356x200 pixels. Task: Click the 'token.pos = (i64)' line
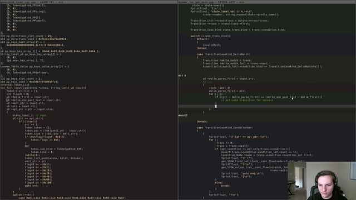click(56, 131)
